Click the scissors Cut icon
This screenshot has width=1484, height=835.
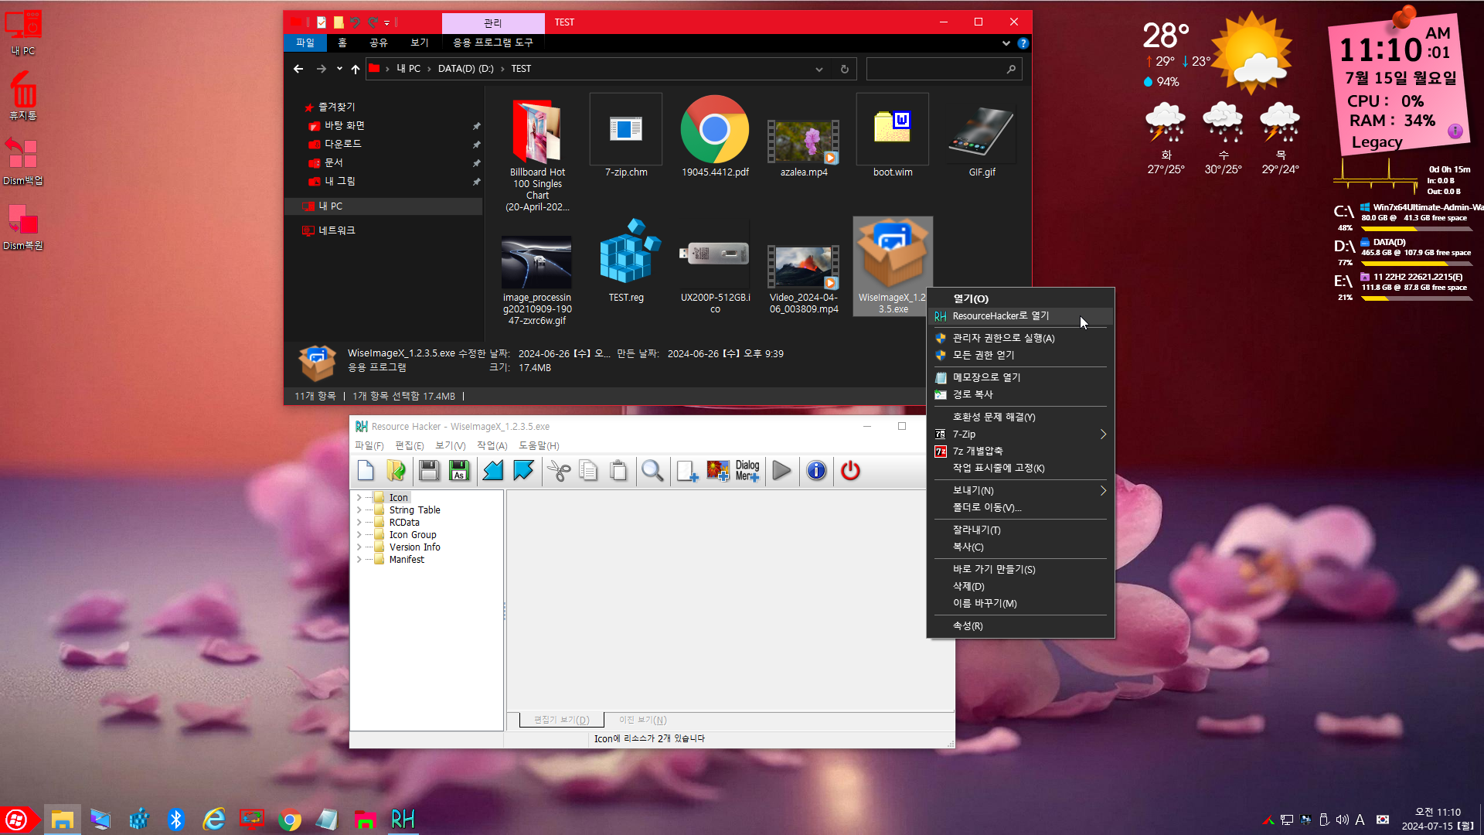click(x=558, y=470)
